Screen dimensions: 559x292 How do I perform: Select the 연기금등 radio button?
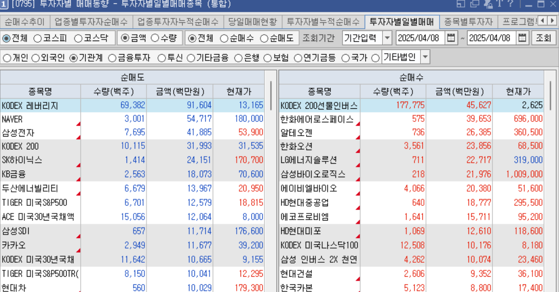point(298,59)
